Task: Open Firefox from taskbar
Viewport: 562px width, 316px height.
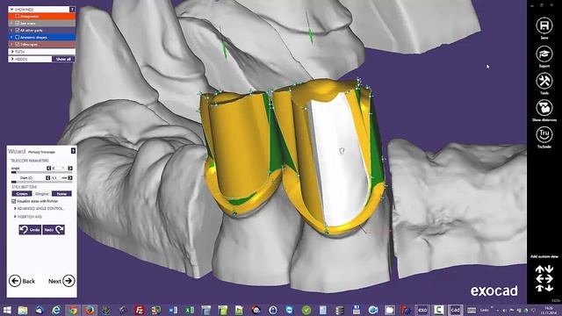Action: (90, 310)
